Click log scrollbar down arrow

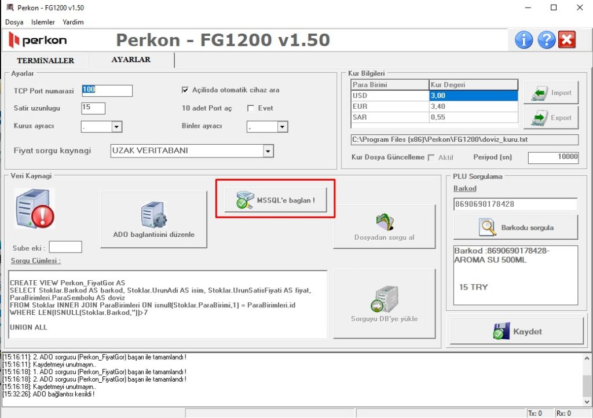tap(587, 402)
